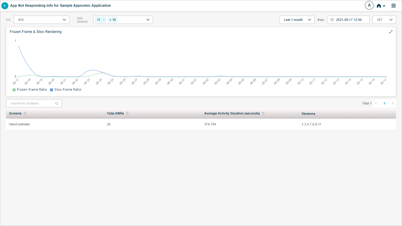Open the App Version dropdown
Image resolution: width=402 pixels, height=226 pixels.
pyautogui.click(x=123, y=20)
